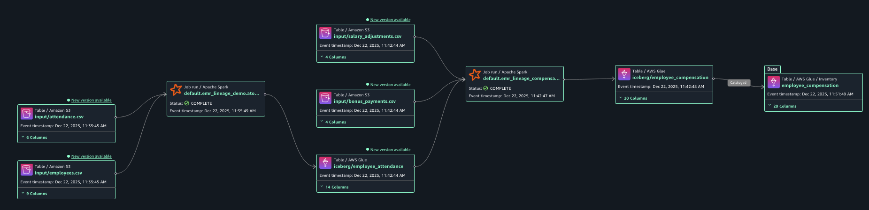Select the input/employees.csv node title
This screenshot has height=210, width=869.
58,173
